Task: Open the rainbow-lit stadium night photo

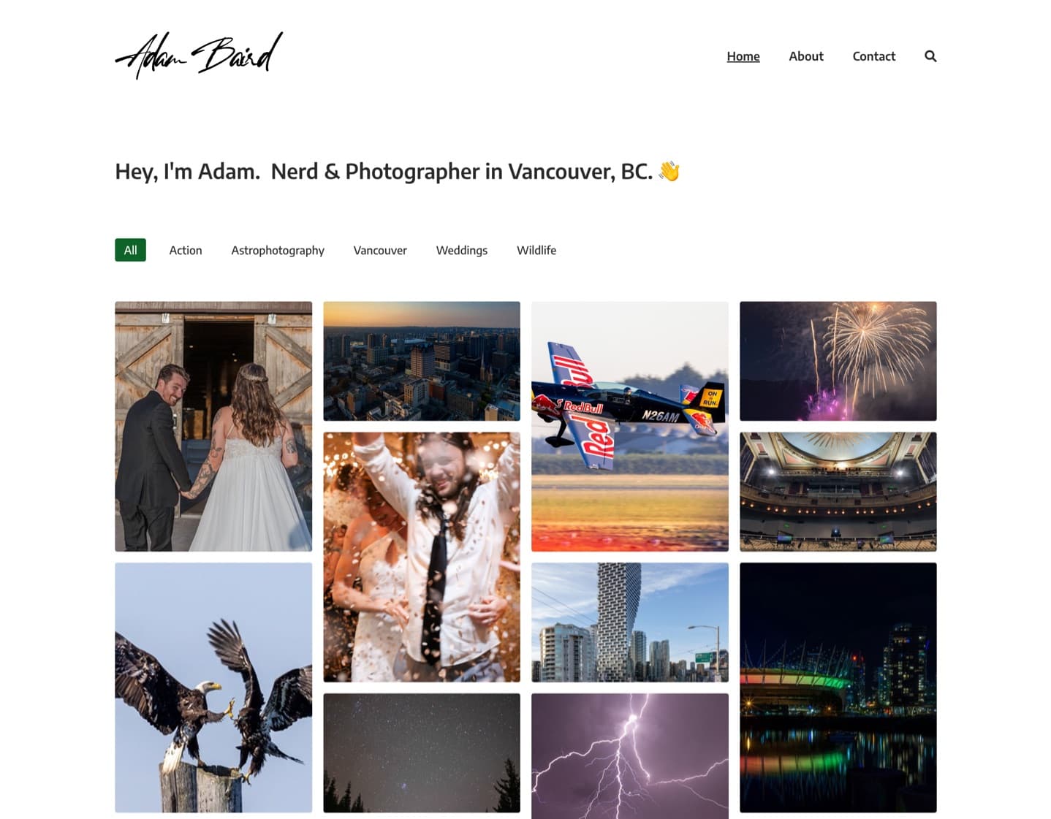Action: tap(838, 687)
